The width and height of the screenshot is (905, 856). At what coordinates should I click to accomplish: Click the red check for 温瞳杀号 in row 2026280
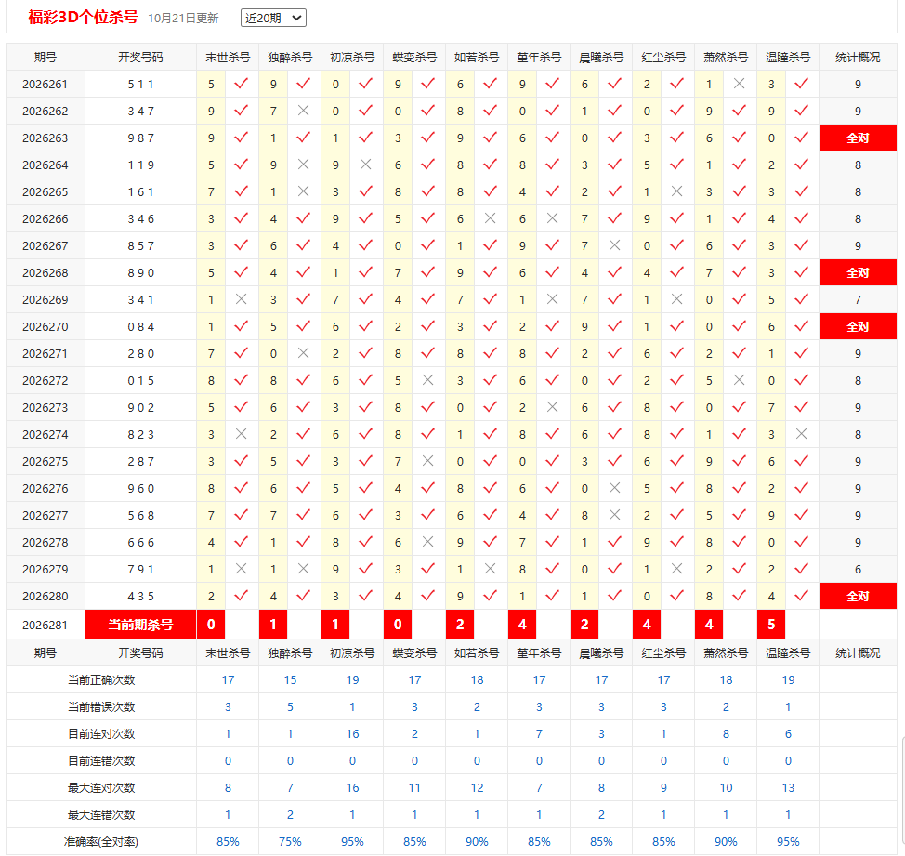pyautogui.click(x=801, y=596)
